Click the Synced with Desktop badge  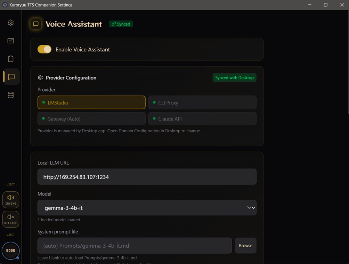[234, 78]
